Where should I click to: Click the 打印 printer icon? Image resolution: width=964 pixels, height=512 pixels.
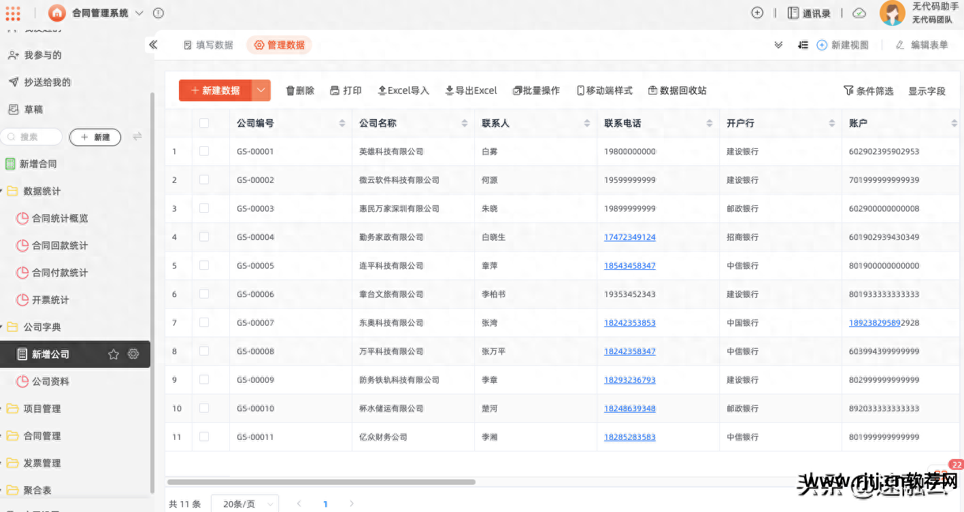(x=335, y=90)
